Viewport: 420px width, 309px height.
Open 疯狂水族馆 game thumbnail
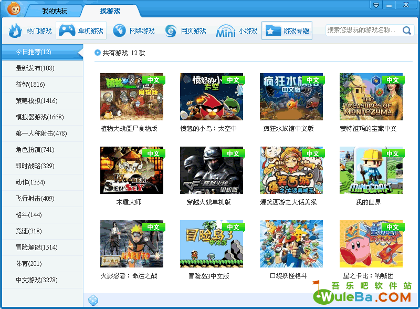click(x=291, y=97)
